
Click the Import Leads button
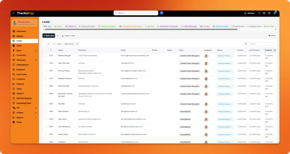pos(68,36)
